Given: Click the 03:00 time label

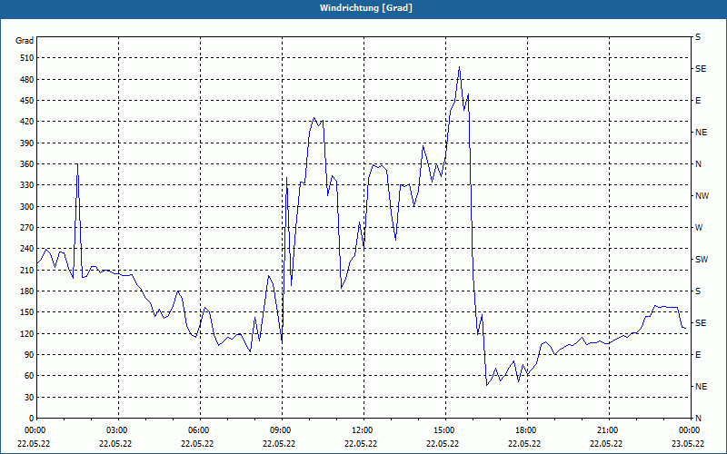Looking at the screenshot, I should point(116,430).
